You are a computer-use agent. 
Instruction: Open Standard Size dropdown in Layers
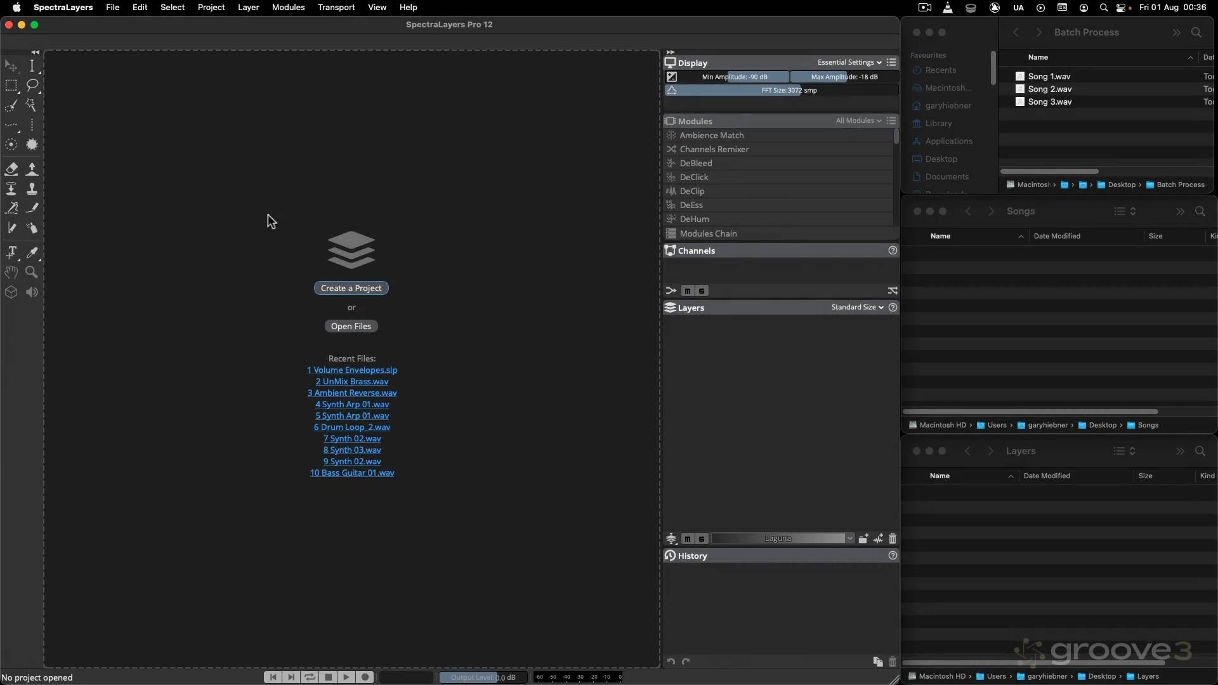(x=857, y=308)
